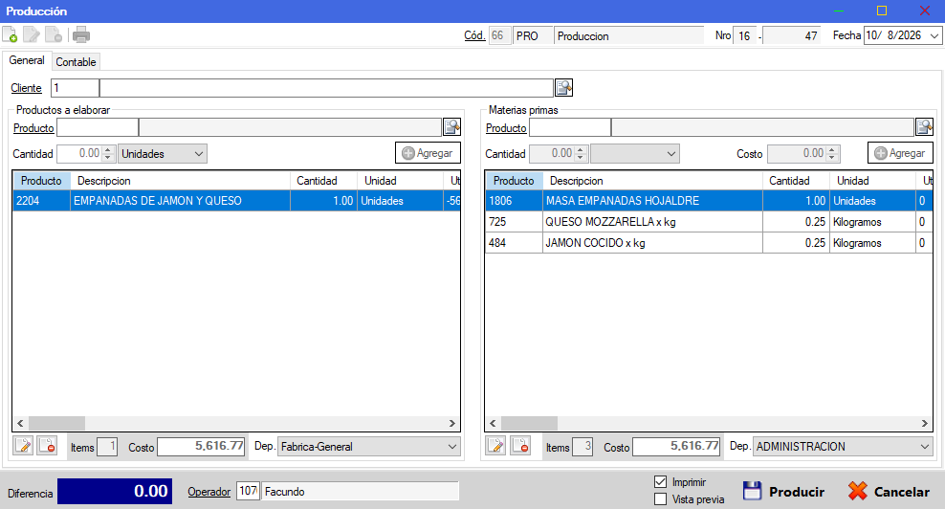Open product search in Productos a elaborar
The width and height of the screenshot is (945, 509).
pos(452,126)
